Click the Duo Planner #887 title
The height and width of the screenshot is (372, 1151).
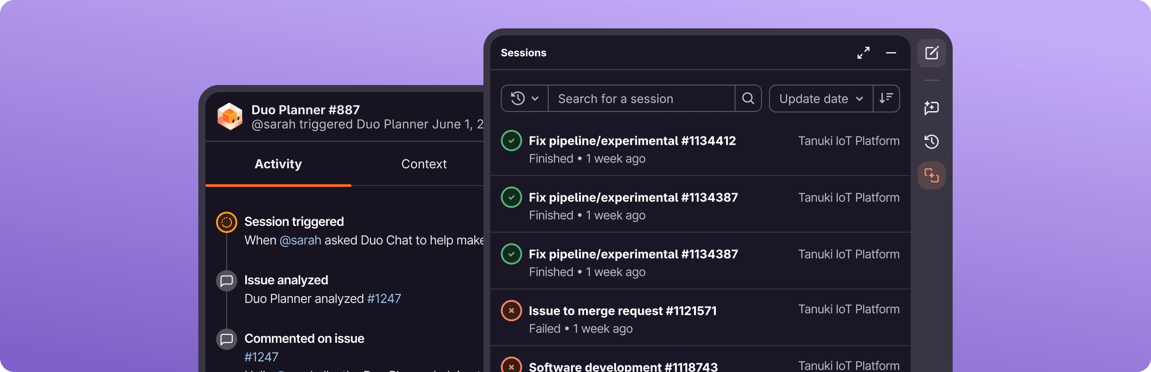click(305, 109)
